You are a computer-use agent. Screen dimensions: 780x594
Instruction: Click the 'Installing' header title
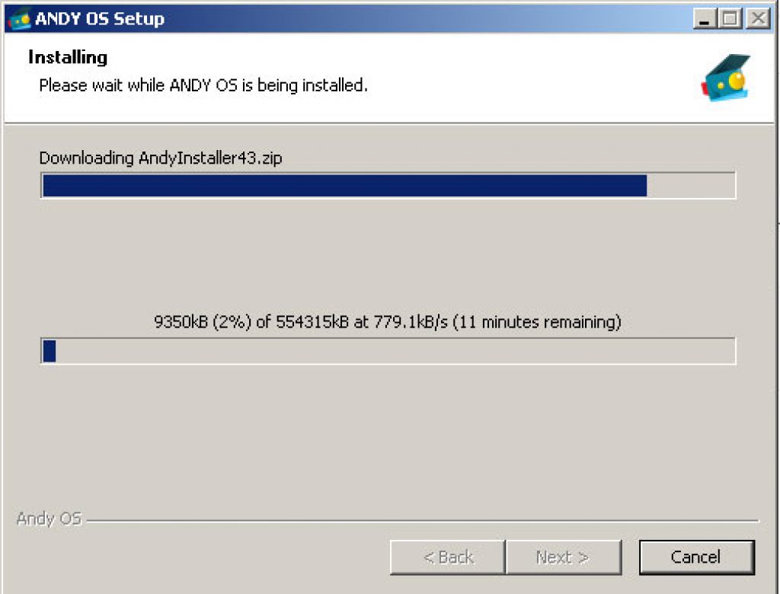tap(68, 57)
